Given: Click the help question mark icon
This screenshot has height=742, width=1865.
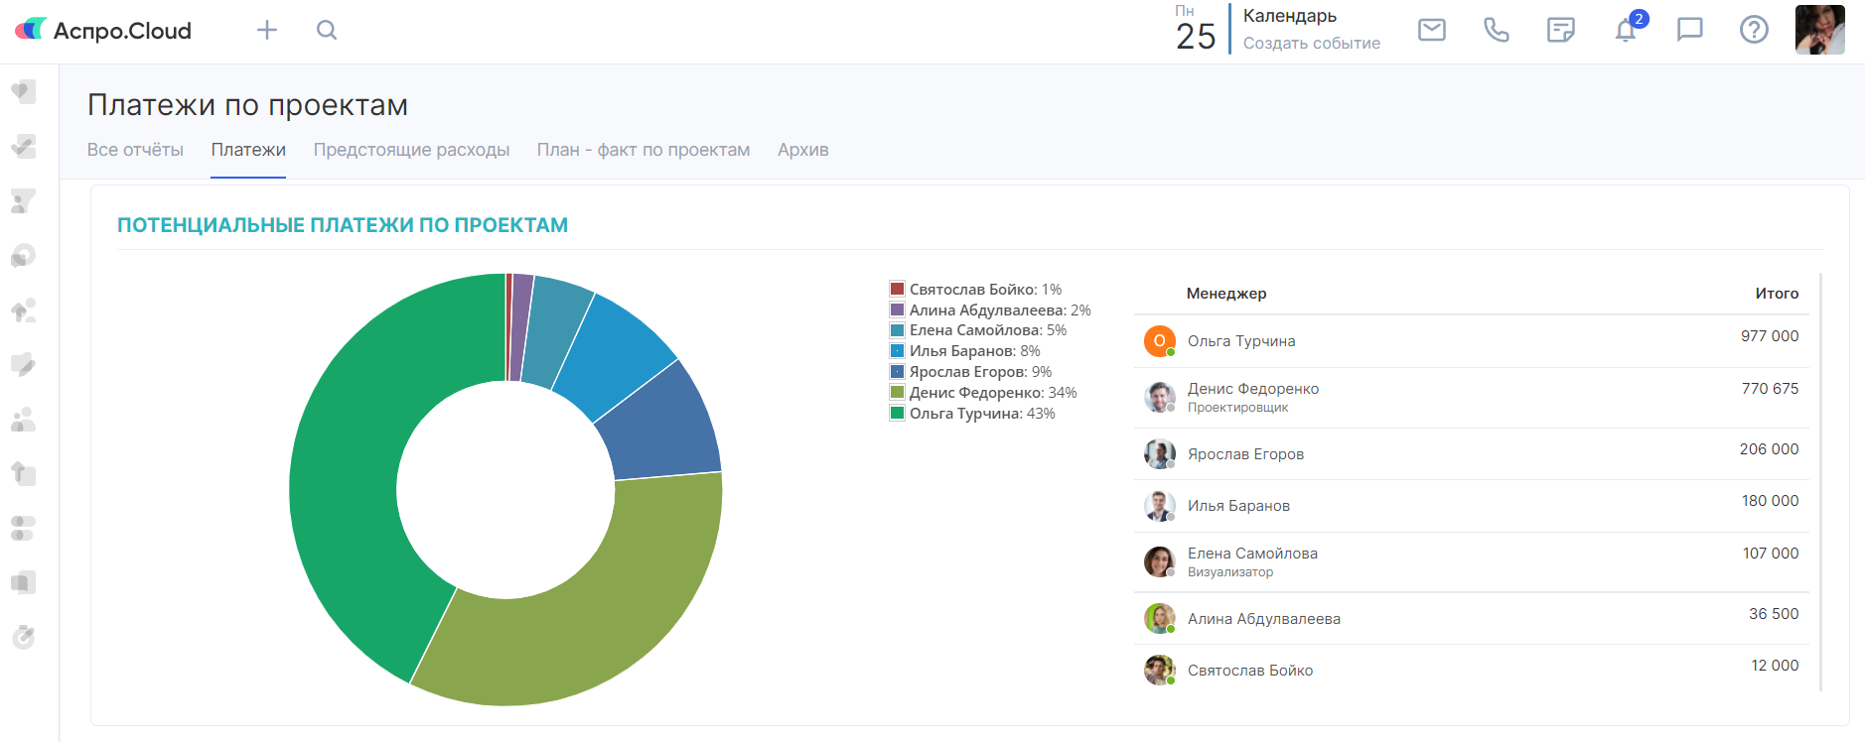Looking at the screenshot, I should 1754,30.
